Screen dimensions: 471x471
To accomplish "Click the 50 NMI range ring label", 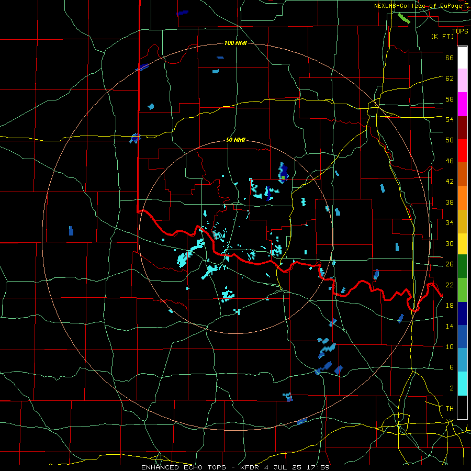I will tap(235, 140).
